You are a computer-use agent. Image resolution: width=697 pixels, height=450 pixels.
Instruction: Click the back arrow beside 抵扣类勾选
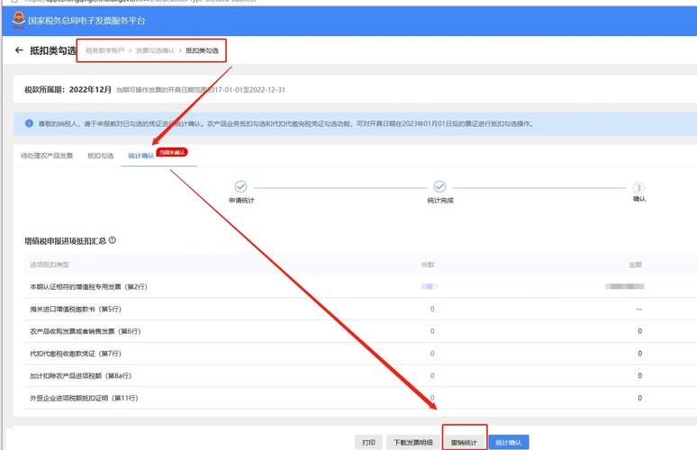[19, 50]
